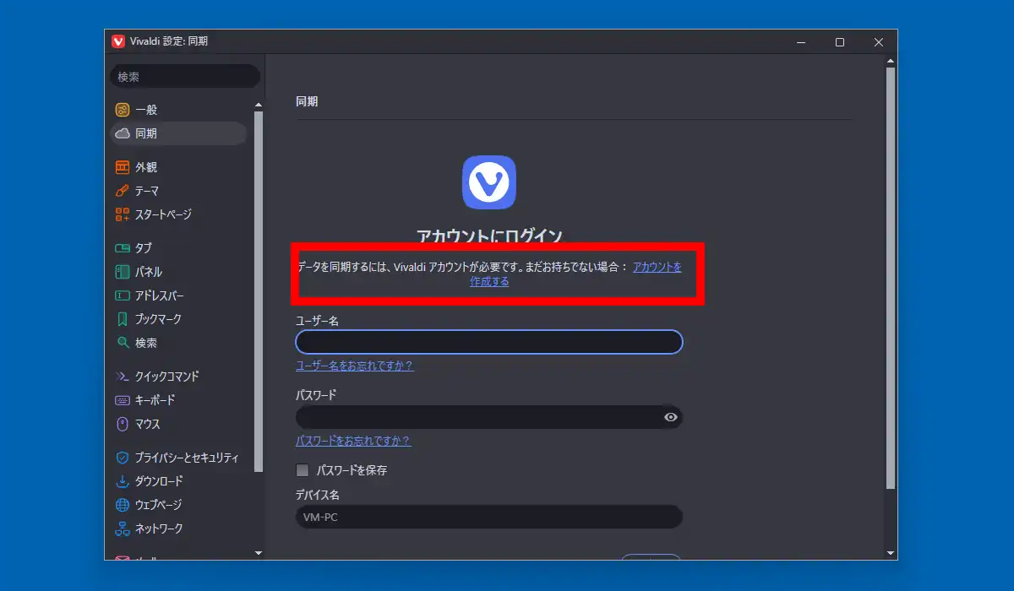Select the パネル settings label

coord(149,272)
